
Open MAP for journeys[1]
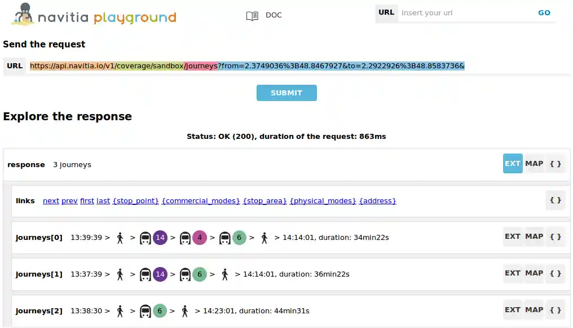pos(534,273)
